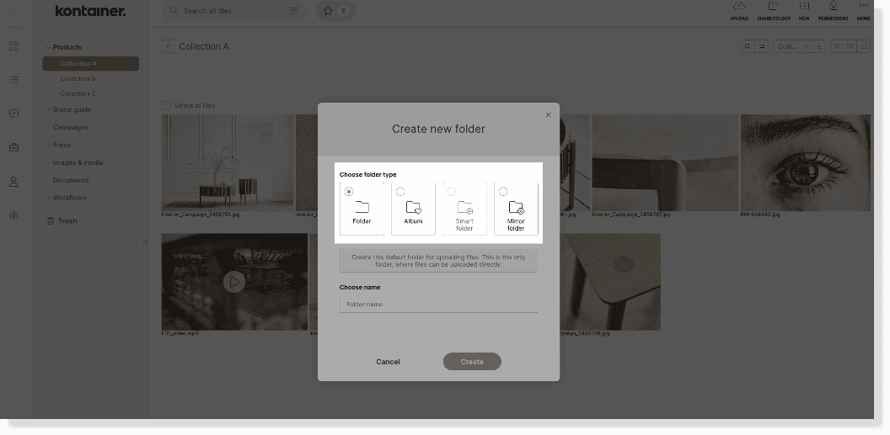Image resolution: width=890 pixels, height=435 pixels.
Task: Select the Smart folder radio button
Action: click(451, 192)
